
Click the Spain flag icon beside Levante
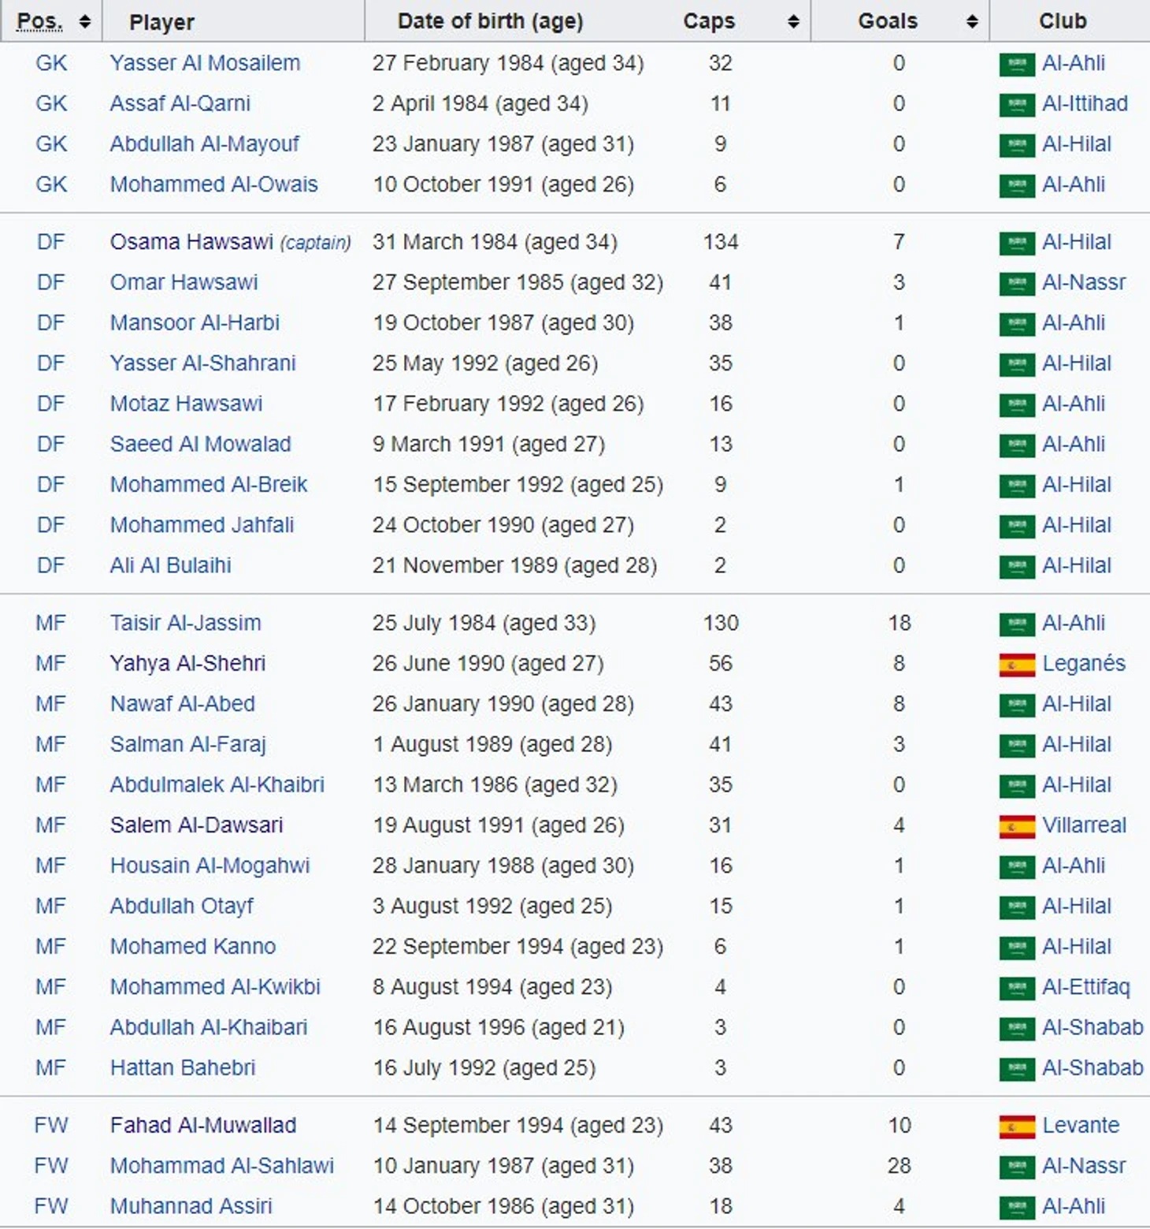[x=1016, y=1127]
